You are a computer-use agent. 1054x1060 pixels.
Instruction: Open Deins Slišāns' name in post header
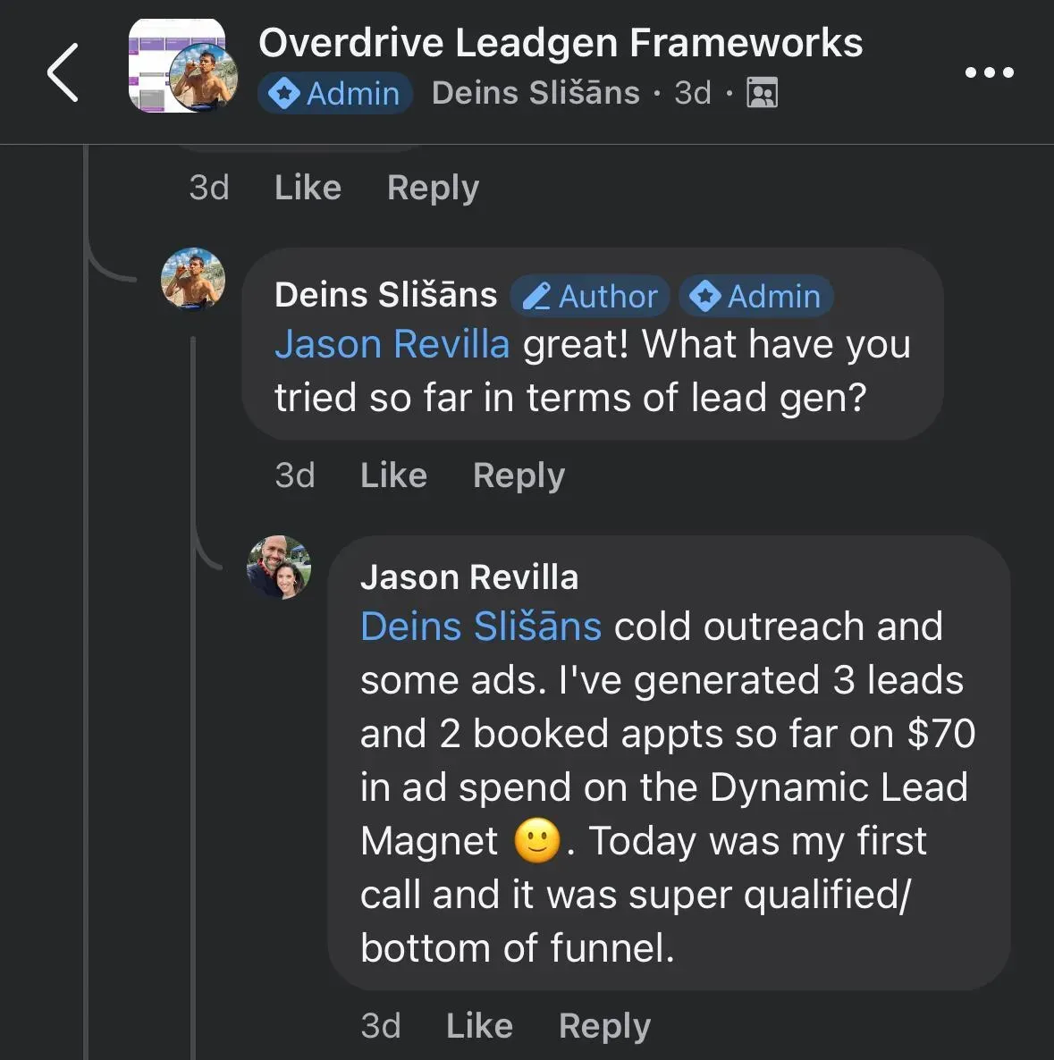(535, 93)
